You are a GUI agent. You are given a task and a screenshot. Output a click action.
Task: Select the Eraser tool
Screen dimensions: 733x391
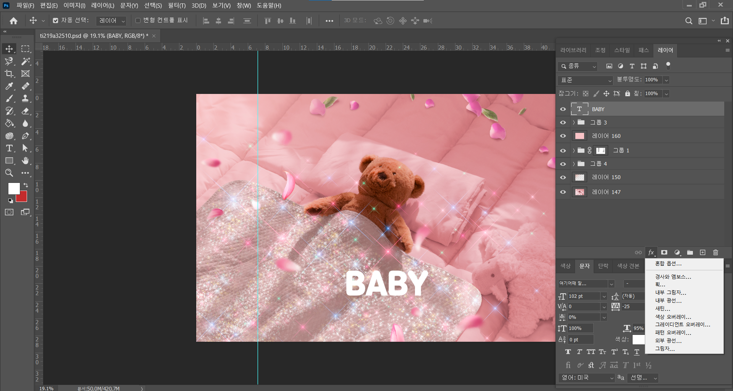(25, 111)
